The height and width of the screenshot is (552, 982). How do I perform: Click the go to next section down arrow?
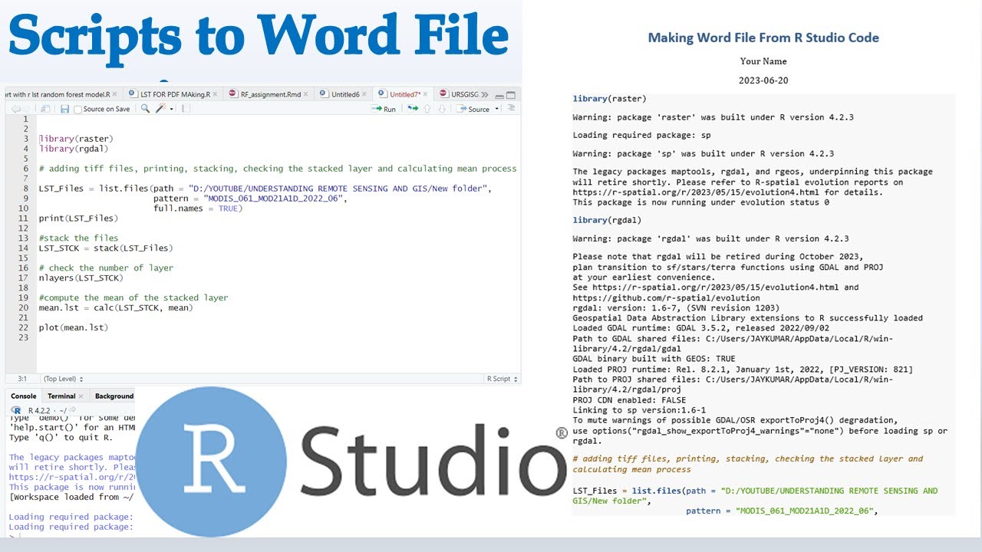click(x=442, y=109)
